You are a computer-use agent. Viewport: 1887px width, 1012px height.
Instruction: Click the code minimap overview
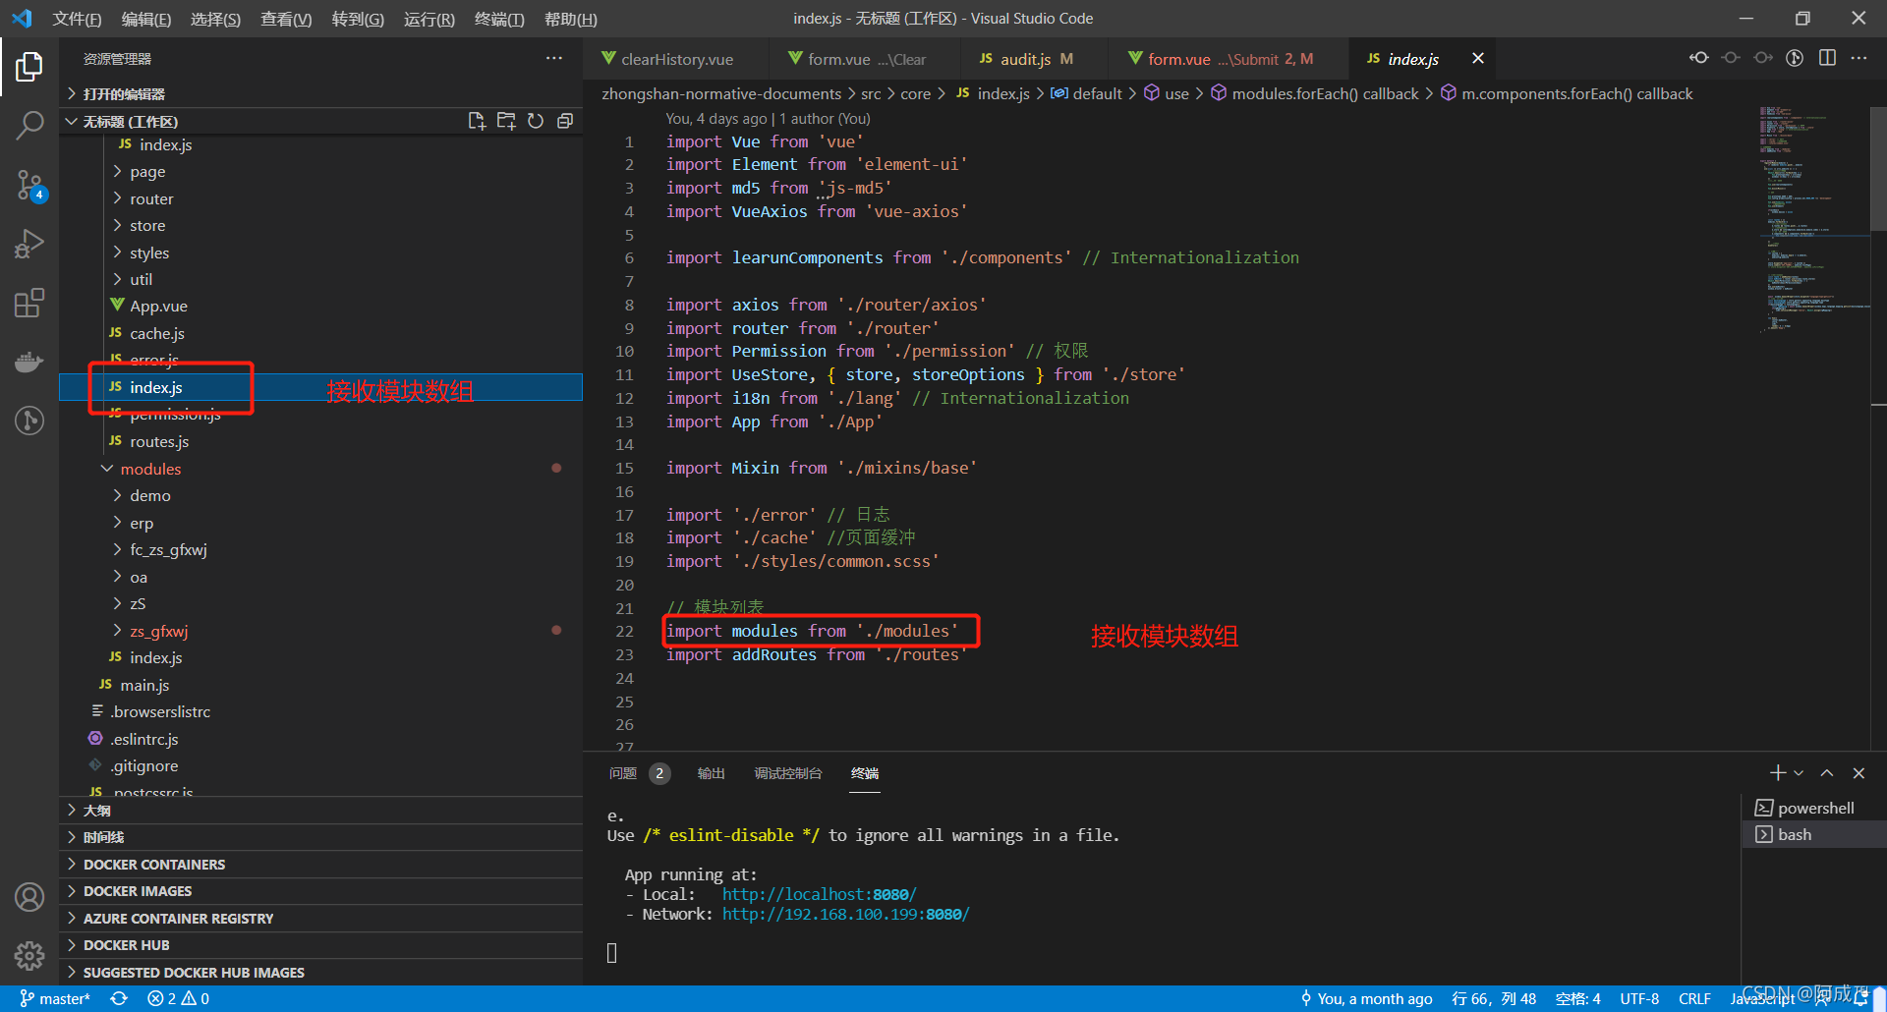[x=1813, y=218]
